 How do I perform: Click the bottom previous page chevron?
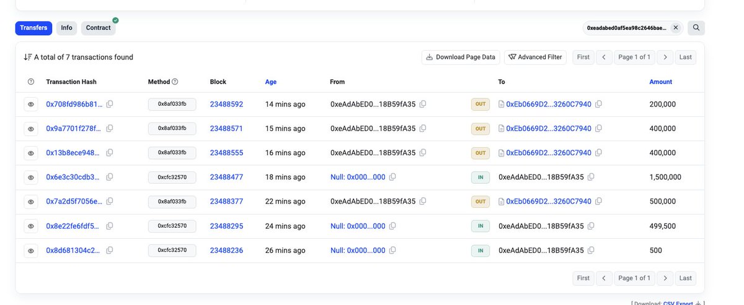[604, 278]
